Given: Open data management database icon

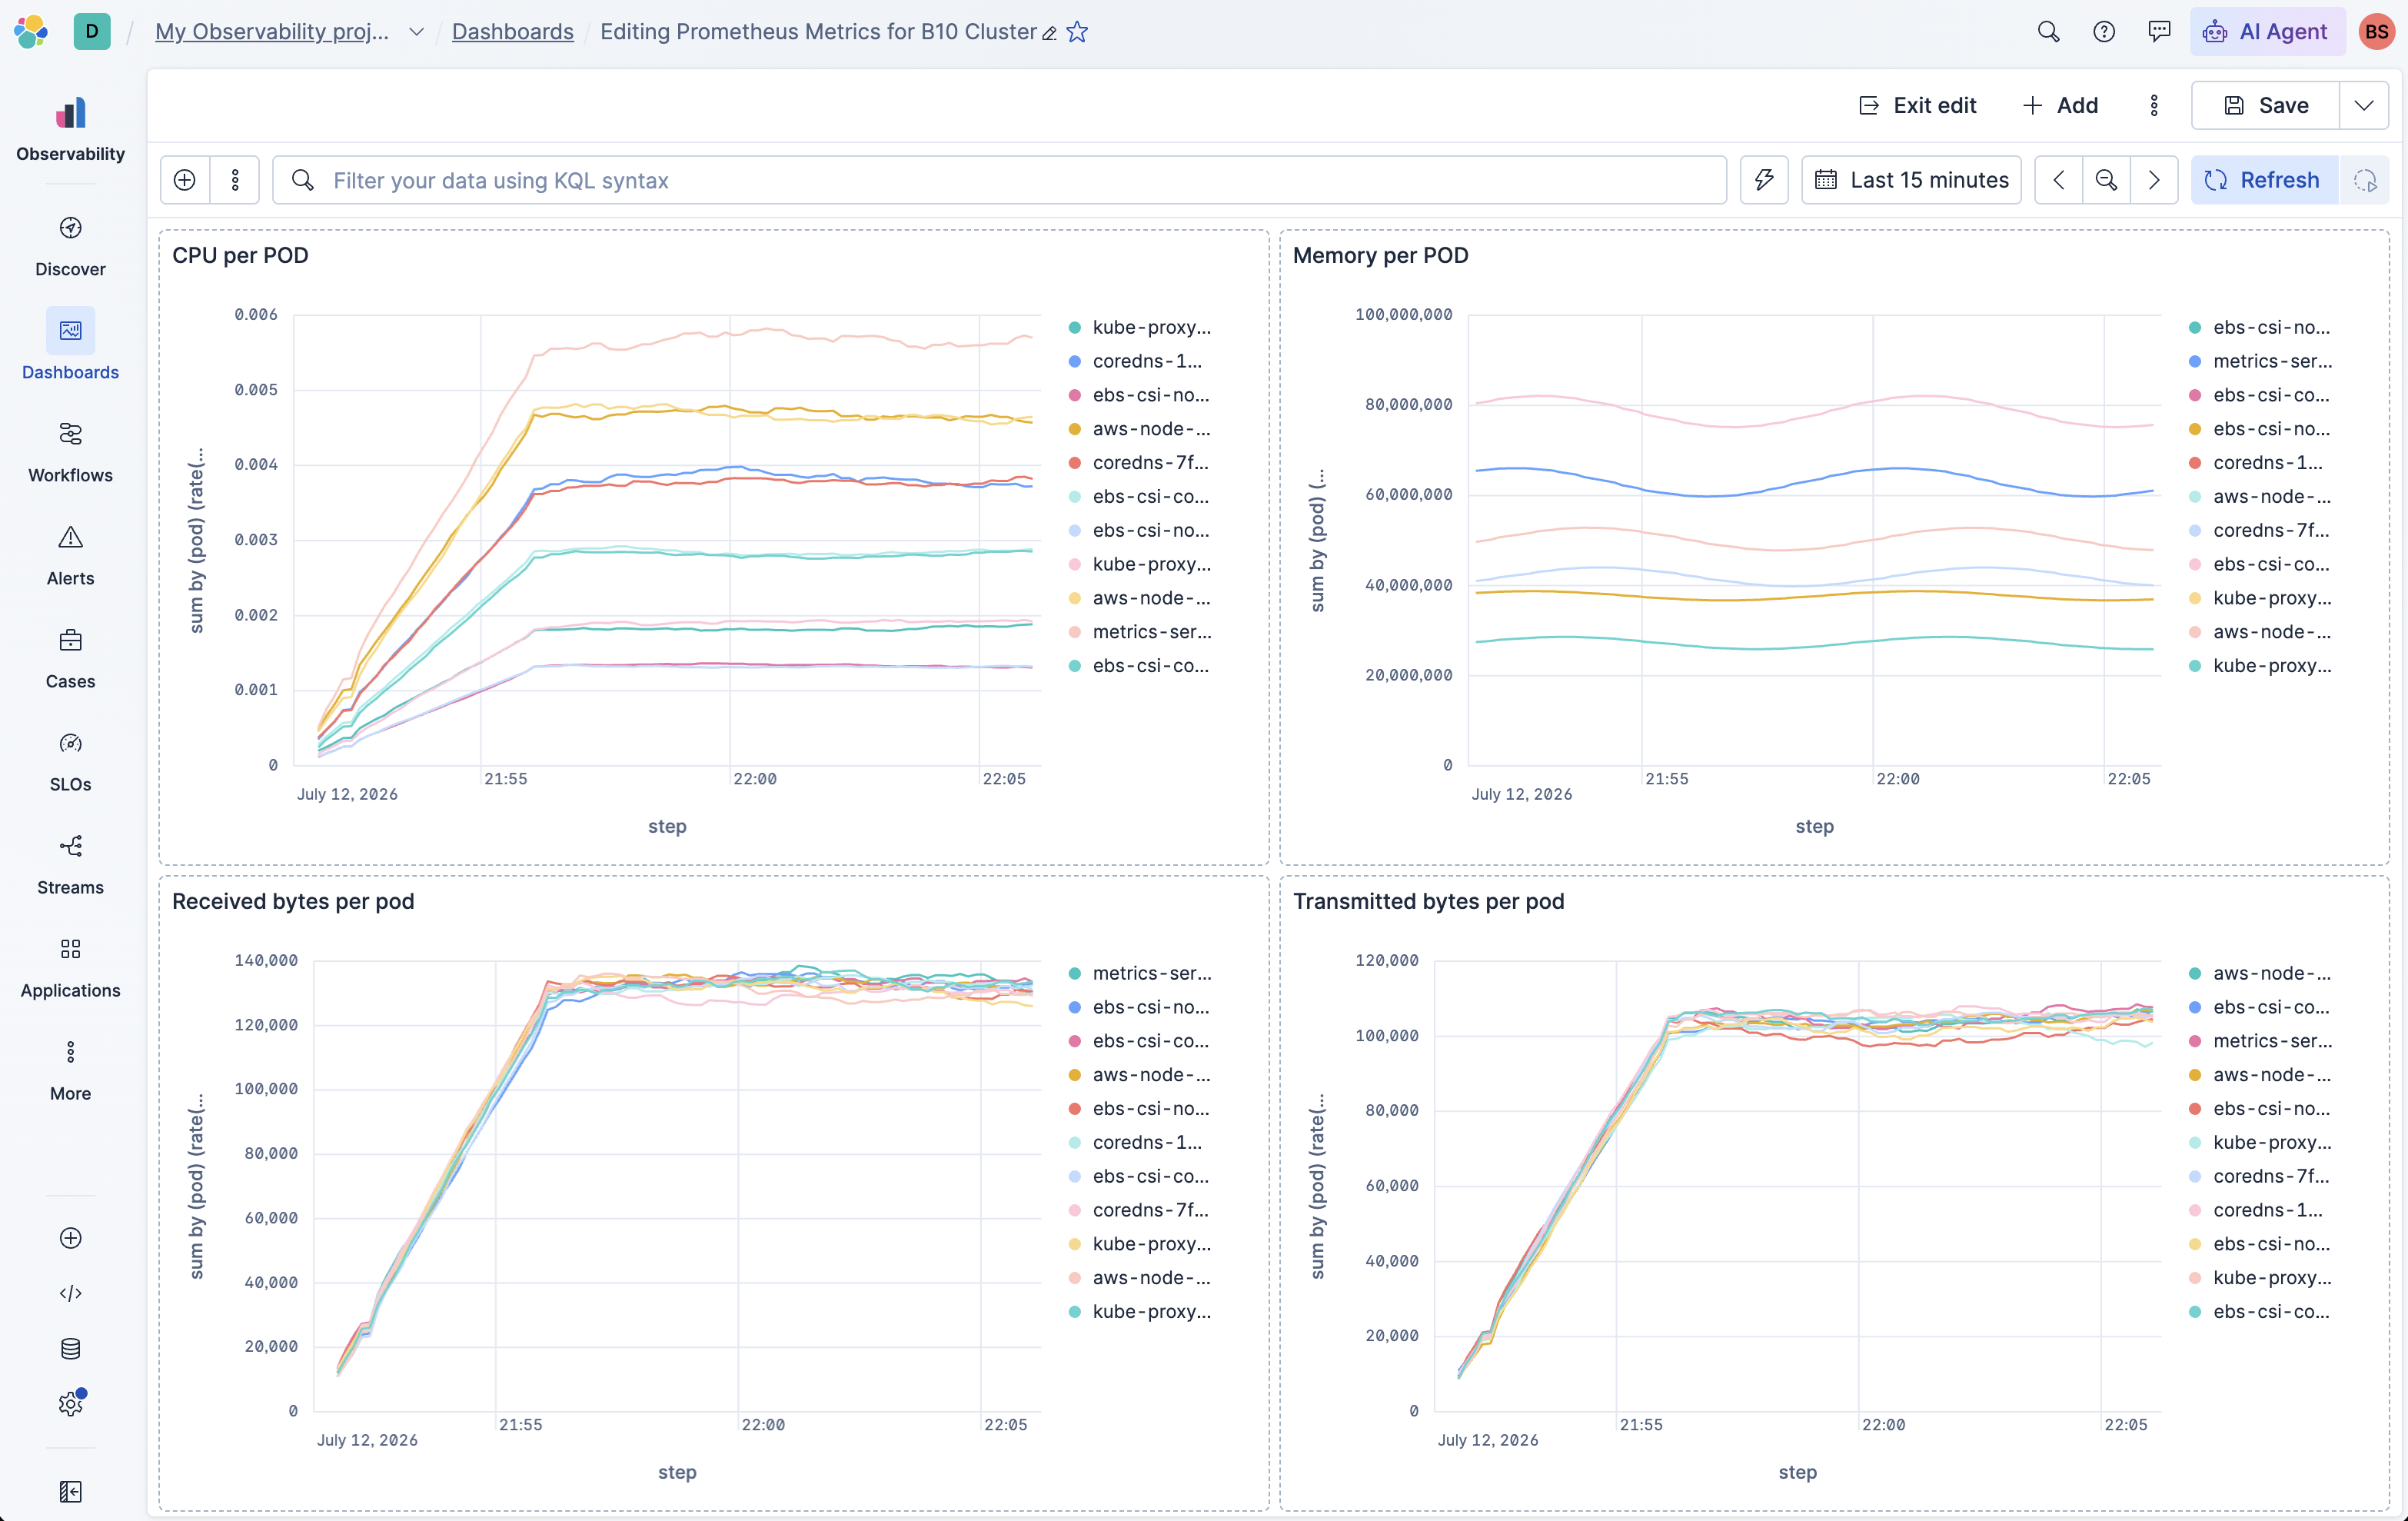Looking at the screenshot, I should click(x=70, y=1348).
